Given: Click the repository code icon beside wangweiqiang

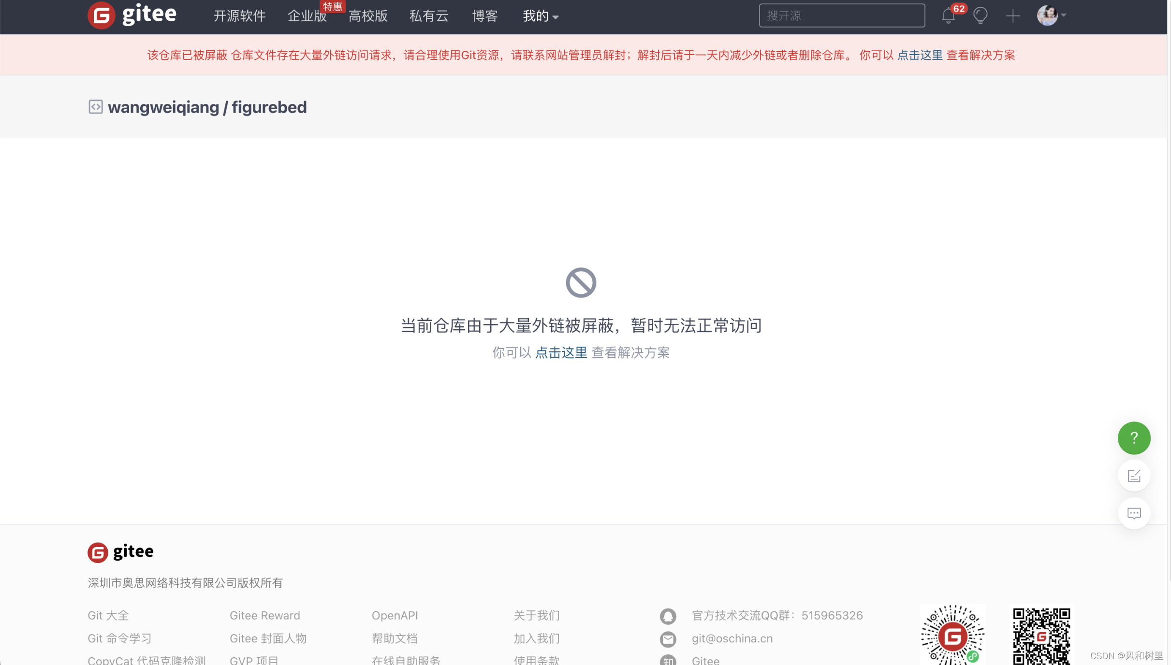Looking at the screenshot, I should (96, 107).
